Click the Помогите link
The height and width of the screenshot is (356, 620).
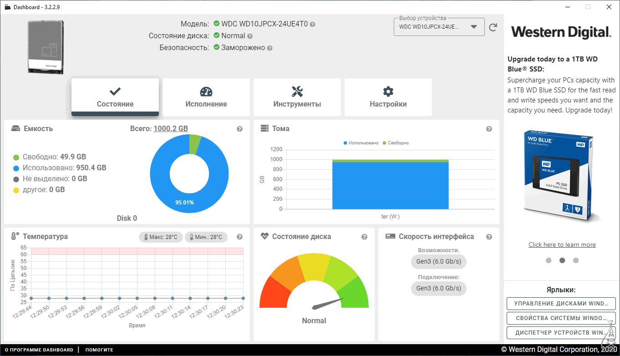point(99,350)
